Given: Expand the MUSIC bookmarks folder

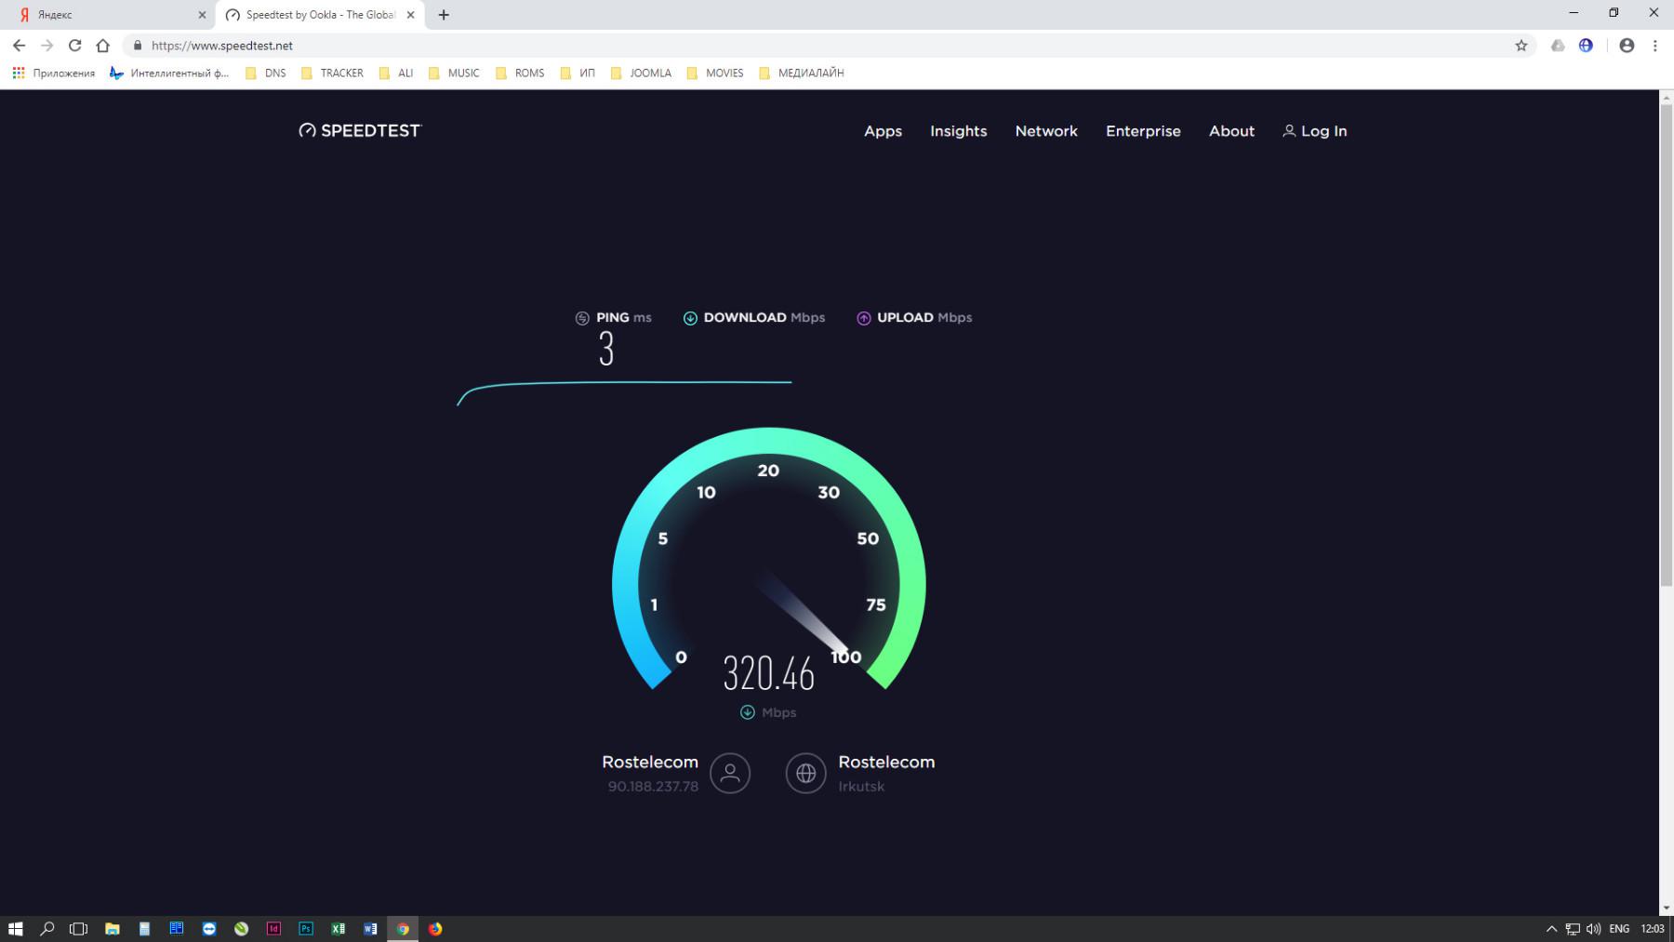Looking at the screenshot, I should (455, 73).
